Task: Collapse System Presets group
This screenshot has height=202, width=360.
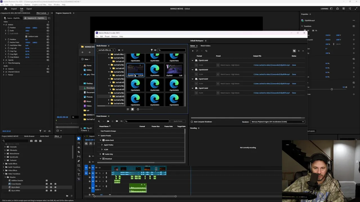Action: click(99, 136)
